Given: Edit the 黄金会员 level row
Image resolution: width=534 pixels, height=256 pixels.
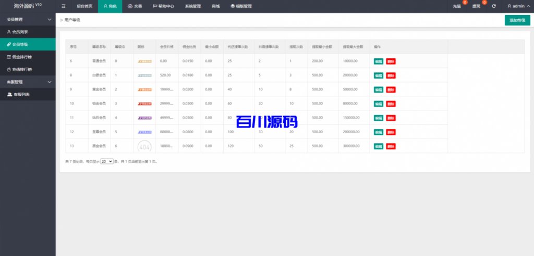Looking at the screenshot, I should (x=379, y=89).
